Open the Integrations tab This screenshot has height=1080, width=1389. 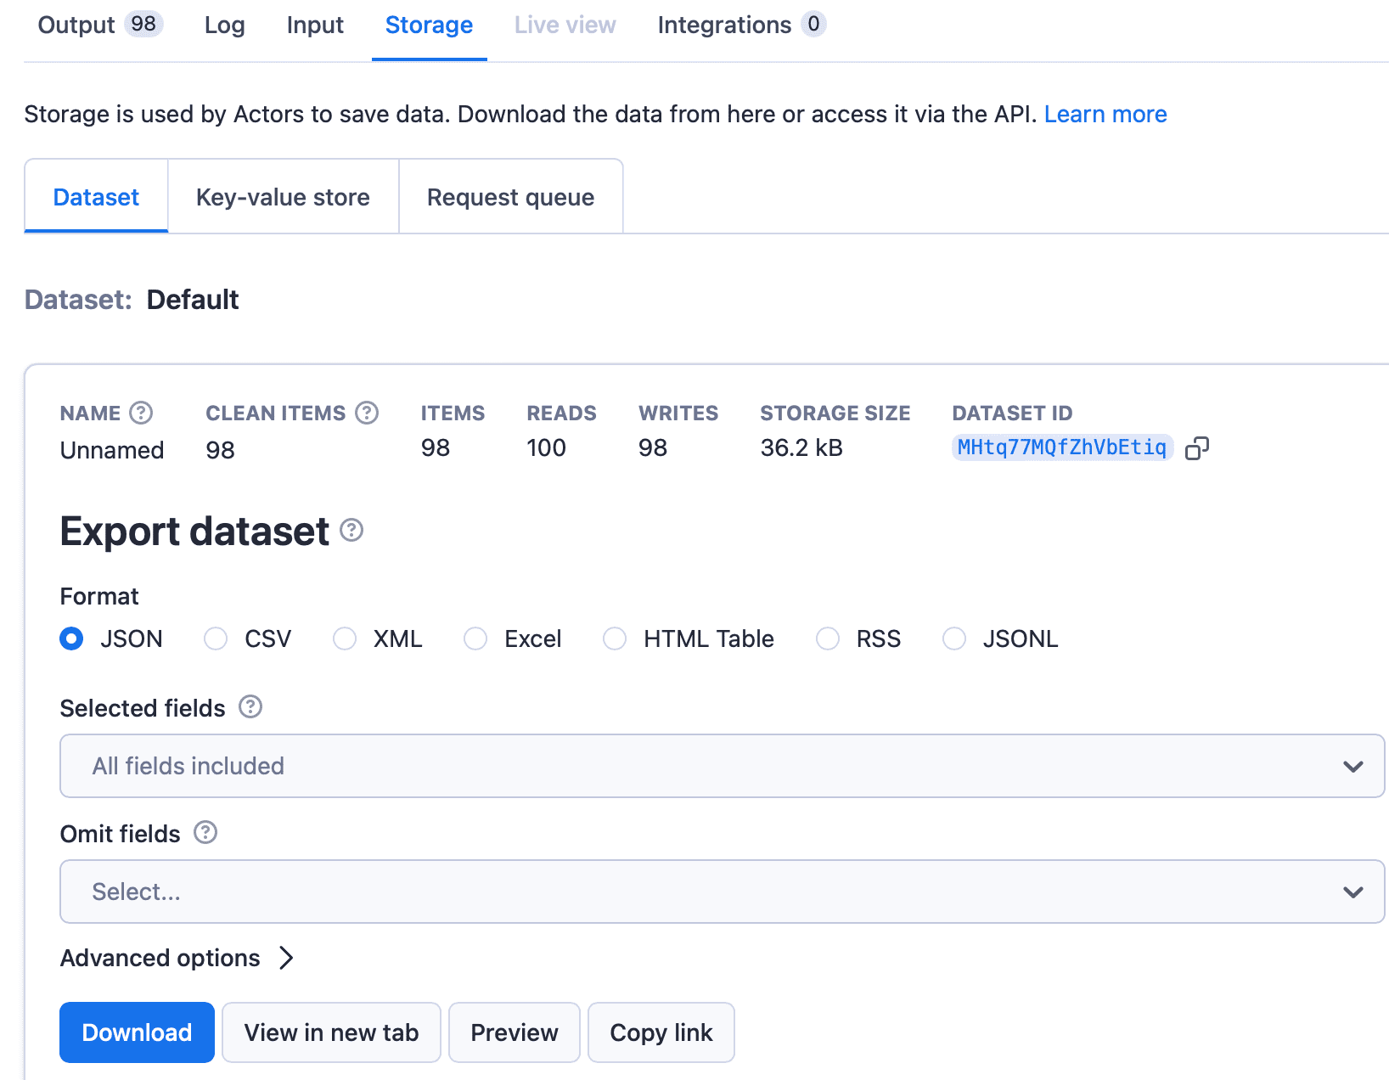[741, 25]
